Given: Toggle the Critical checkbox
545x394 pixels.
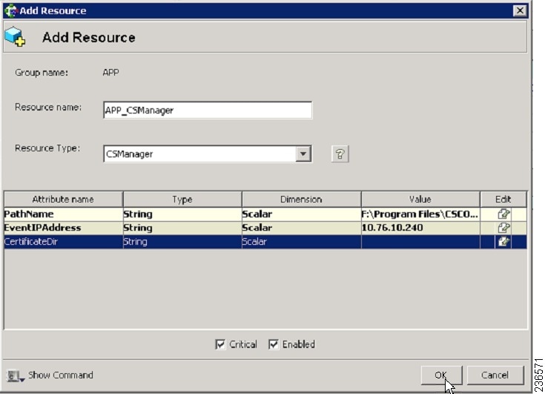Looking at the screenshot, I should (220, 344).
